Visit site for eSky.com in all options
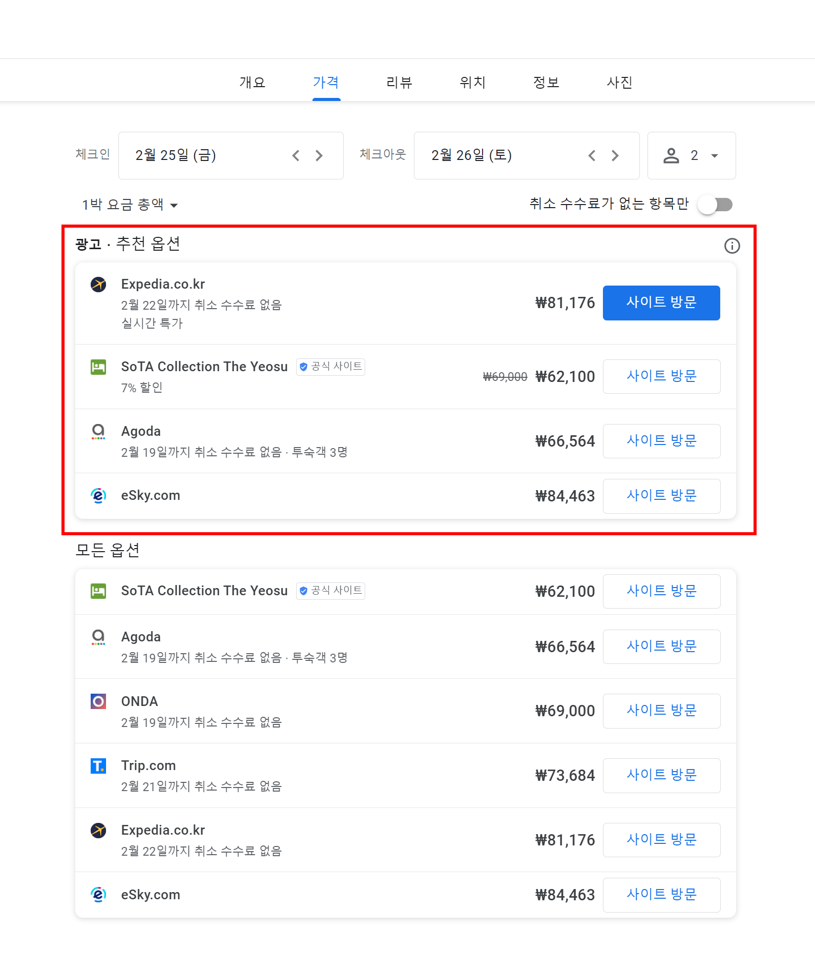 [661, 895]
